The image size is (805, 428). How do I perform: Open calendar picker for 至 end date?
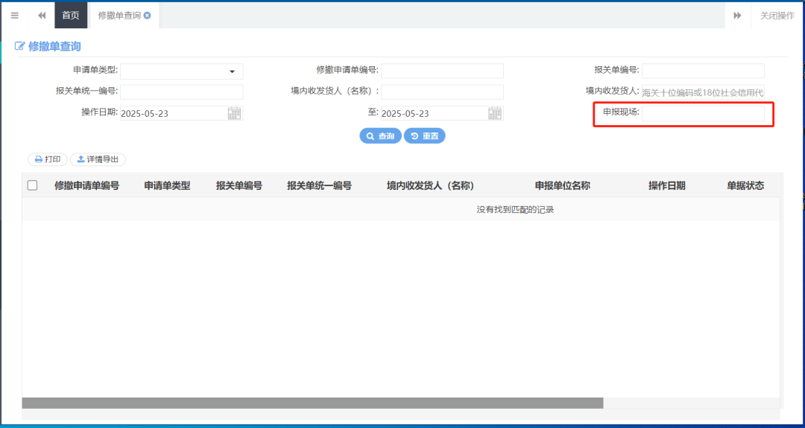click(x=495, y=113)
